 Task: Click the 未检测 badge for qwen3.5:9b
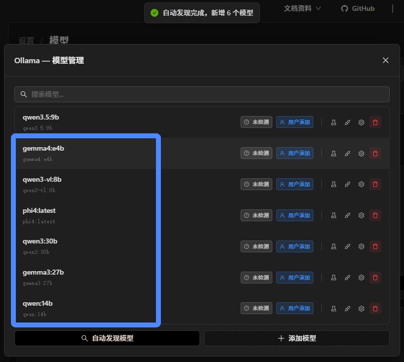click(256, 122)
